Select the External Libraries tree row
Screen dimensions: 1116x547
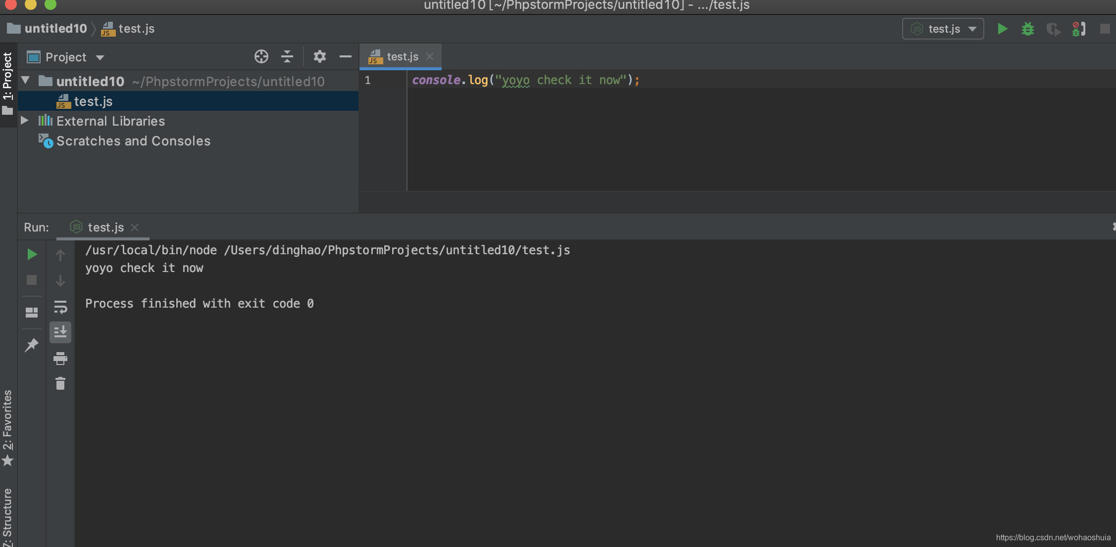(x=188, y=121)
